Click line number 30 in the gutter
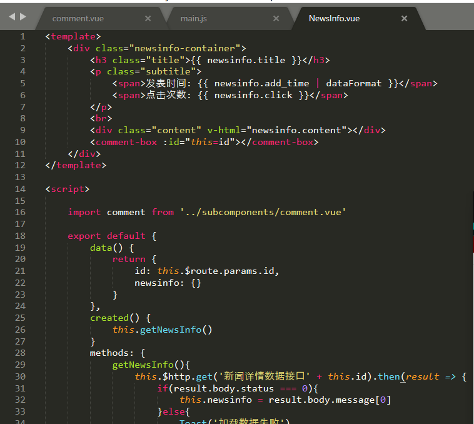This screenshot has height=424, width=474. click(20, 376)
